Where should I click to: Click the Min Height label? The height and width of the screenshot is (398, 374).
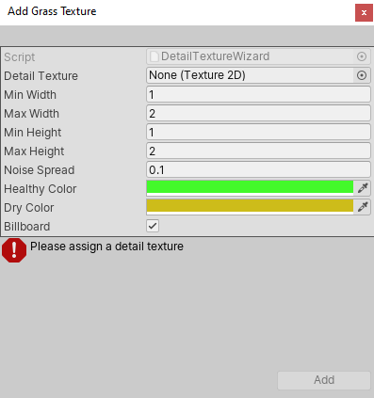point(33,133)
